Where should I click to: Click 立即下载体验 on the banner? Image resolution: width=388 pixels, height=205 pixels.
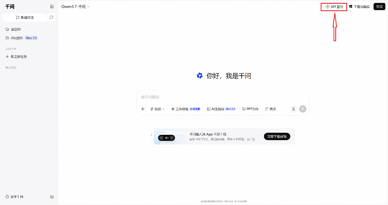[x=277, y=136]
